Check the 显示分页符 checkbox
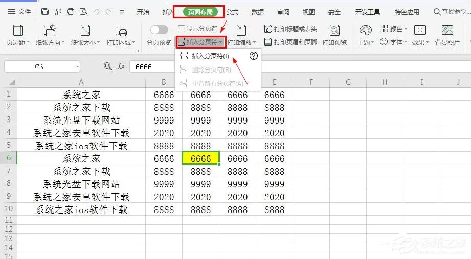 tap(182, 29)
